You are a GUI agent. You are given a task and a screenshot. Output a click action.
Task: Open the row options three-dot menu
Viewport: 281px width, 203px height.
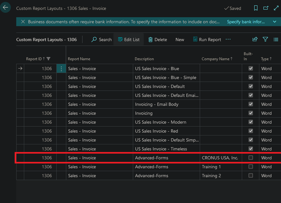click(x=61, y=69)
